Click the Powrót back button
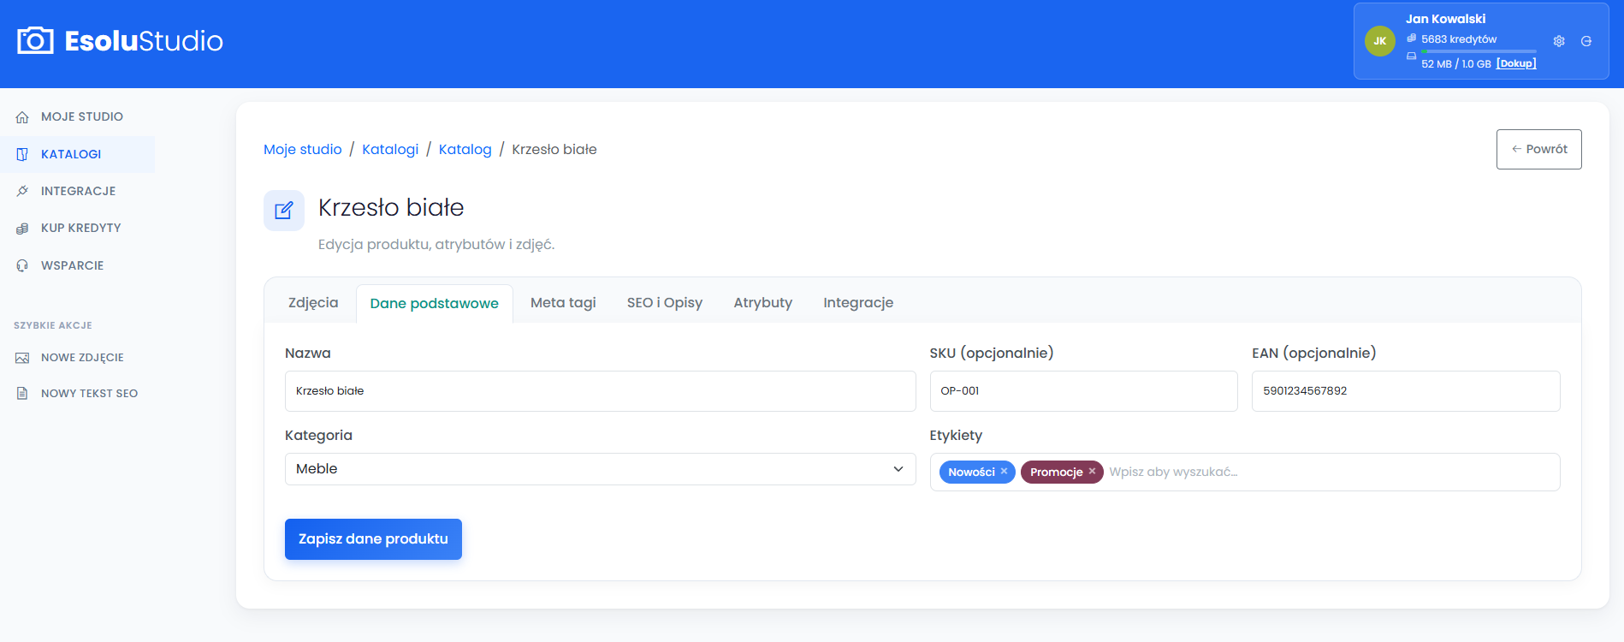The width and height of the screenshot is (1624, 642). click(x=1538, y=150)
